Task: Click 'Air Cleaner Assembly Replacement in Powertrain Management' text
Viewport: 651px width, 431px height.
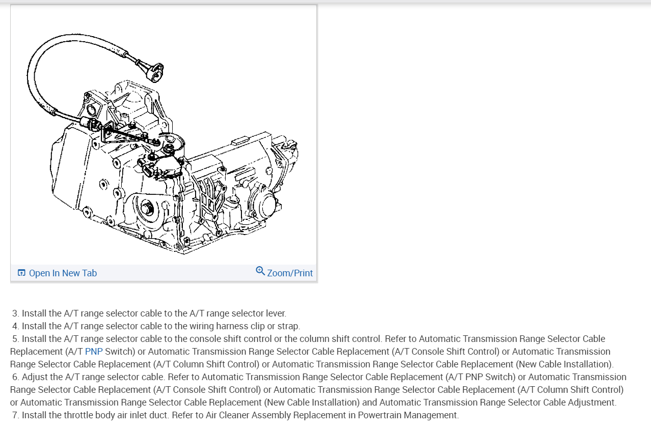Action: 332,415
